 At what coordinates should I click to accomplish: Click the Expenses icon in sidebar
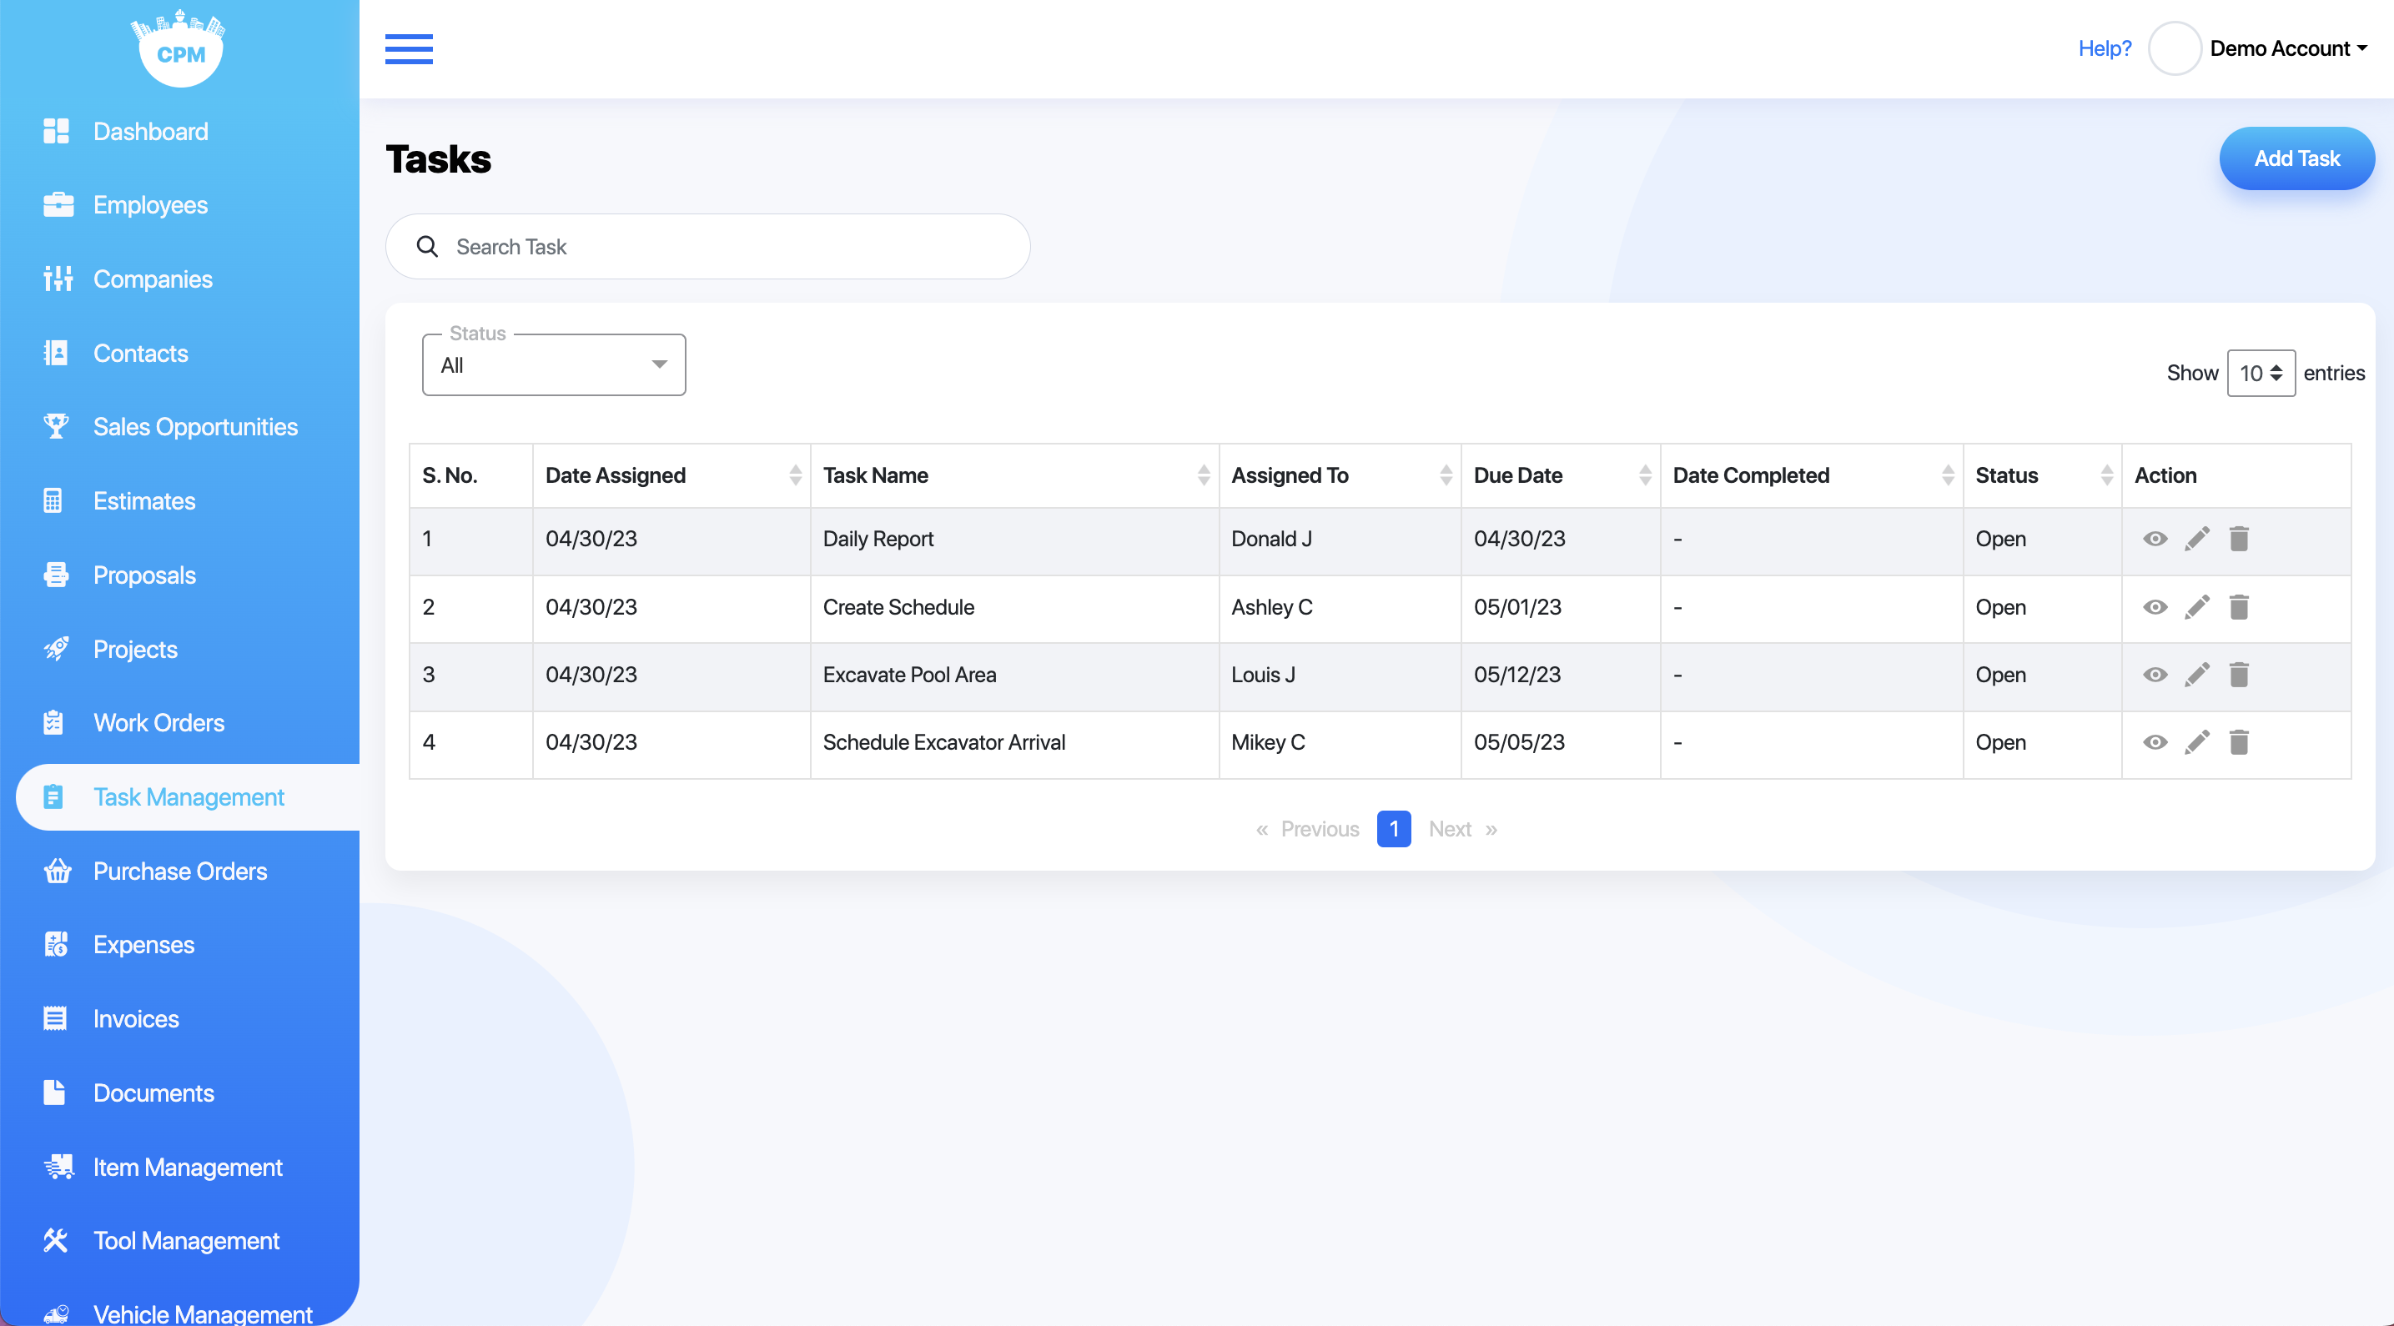(56, 945)
